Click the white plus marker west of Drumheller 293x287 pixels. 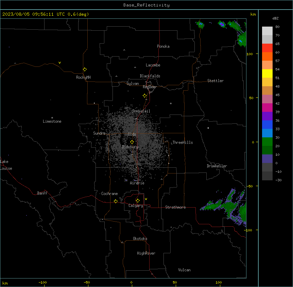(x=208, y=128)
